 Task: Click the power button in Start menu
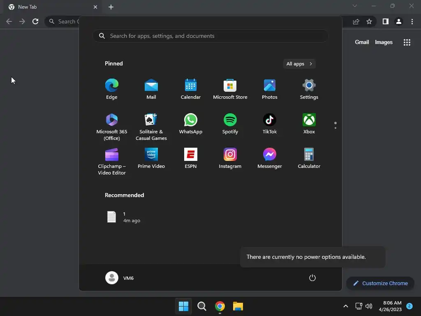click(x=312, y=278)
